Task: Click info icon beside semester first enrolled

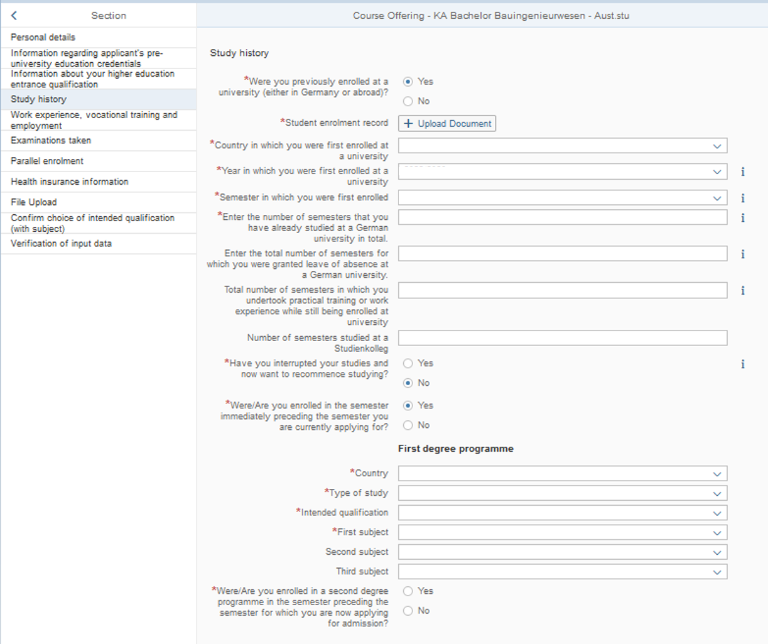Action: pyautogui.click(x=743, y=198)
